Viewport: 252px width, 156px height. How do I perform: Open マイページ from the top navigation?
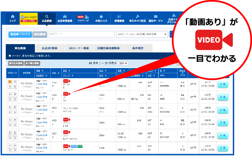pos(83,19)
